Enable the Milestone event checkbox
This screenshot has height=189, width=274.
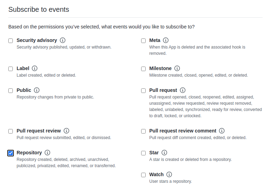[144, 69]
